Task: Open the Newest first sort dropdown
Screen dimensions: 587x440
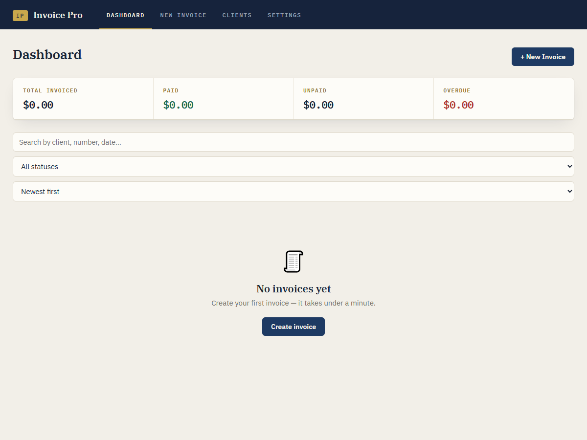Action: pyautogui.click(x=293, y=192)
